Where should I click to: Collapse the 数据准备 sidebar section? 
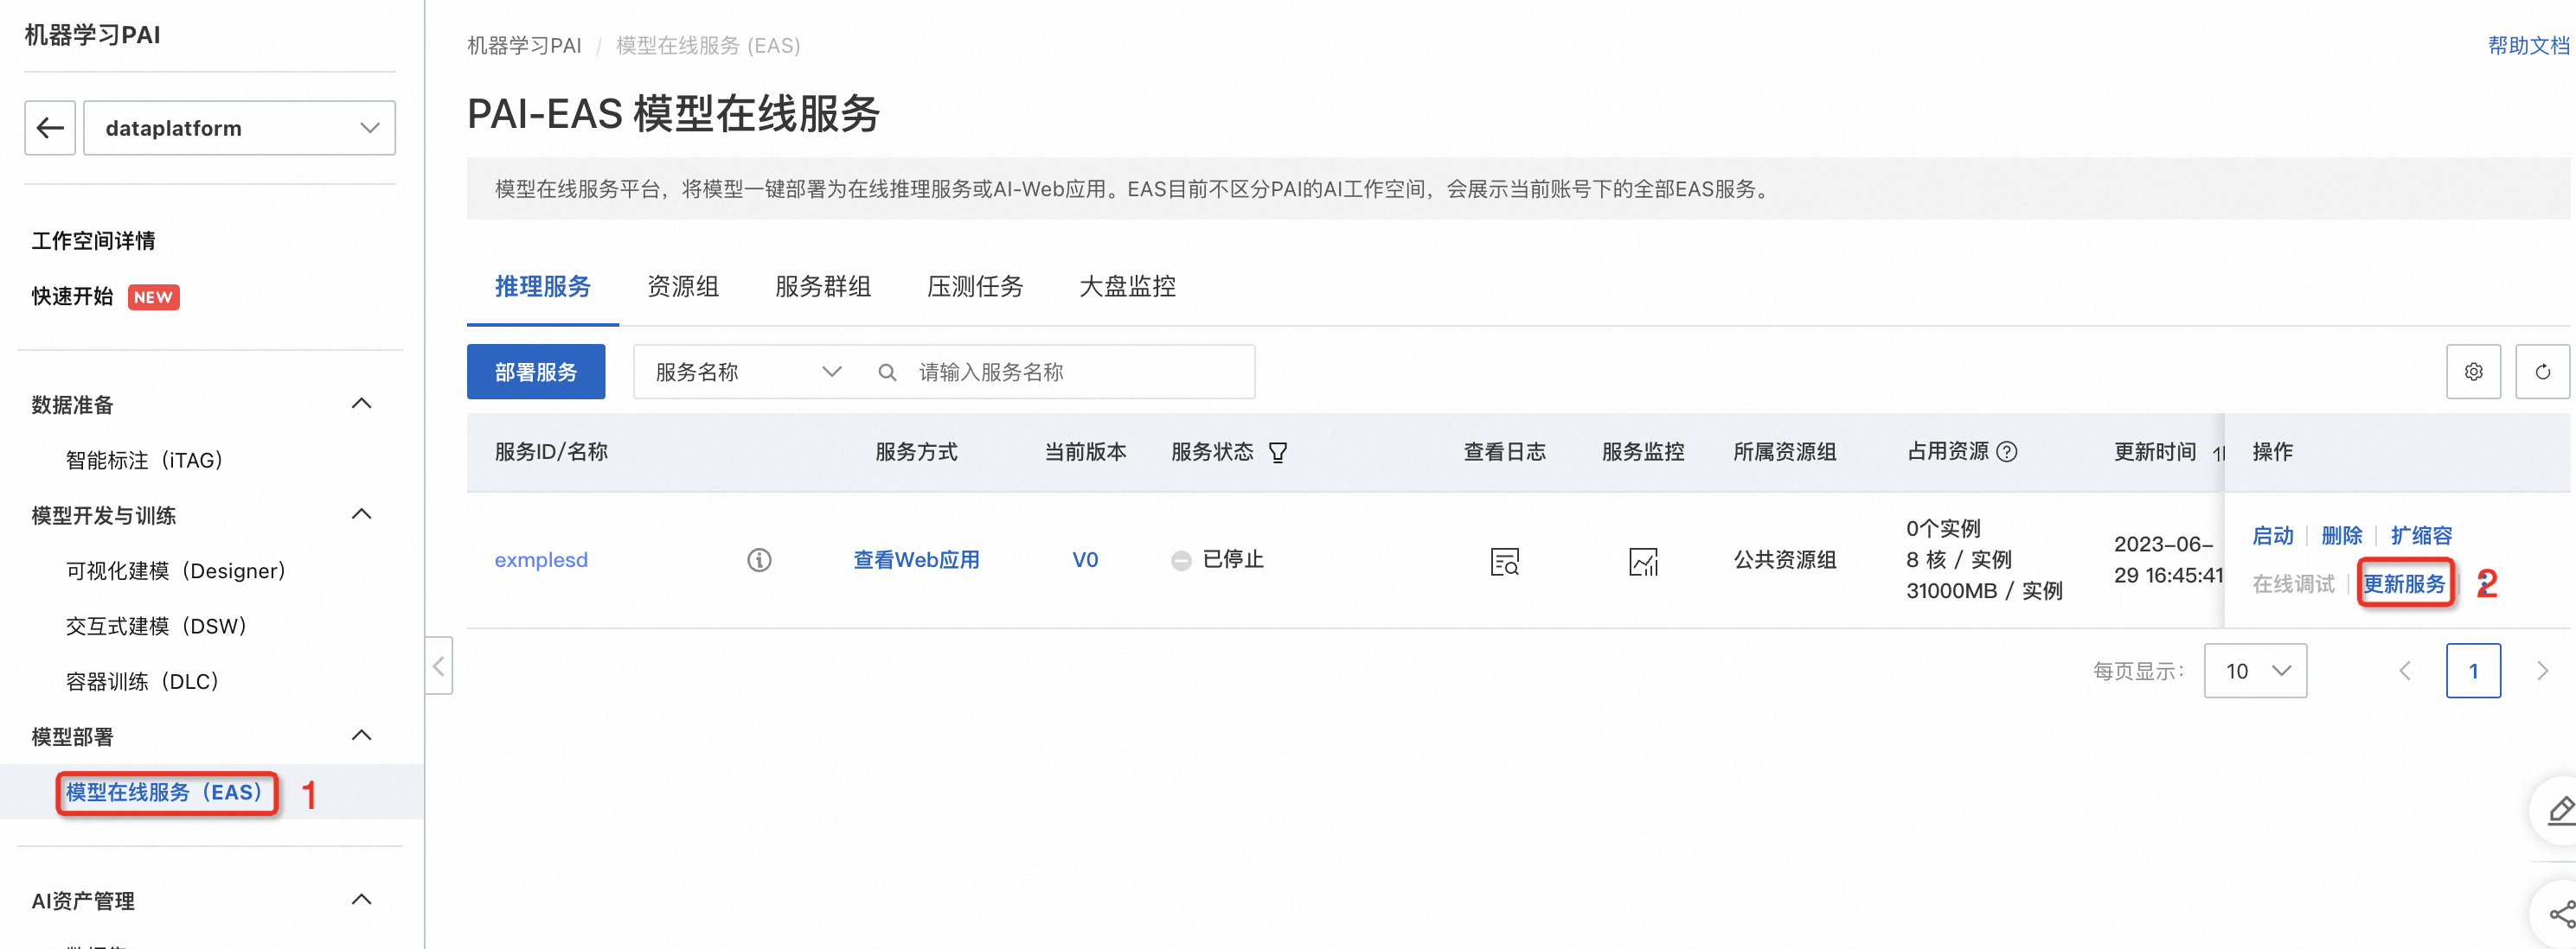[361, 403]
